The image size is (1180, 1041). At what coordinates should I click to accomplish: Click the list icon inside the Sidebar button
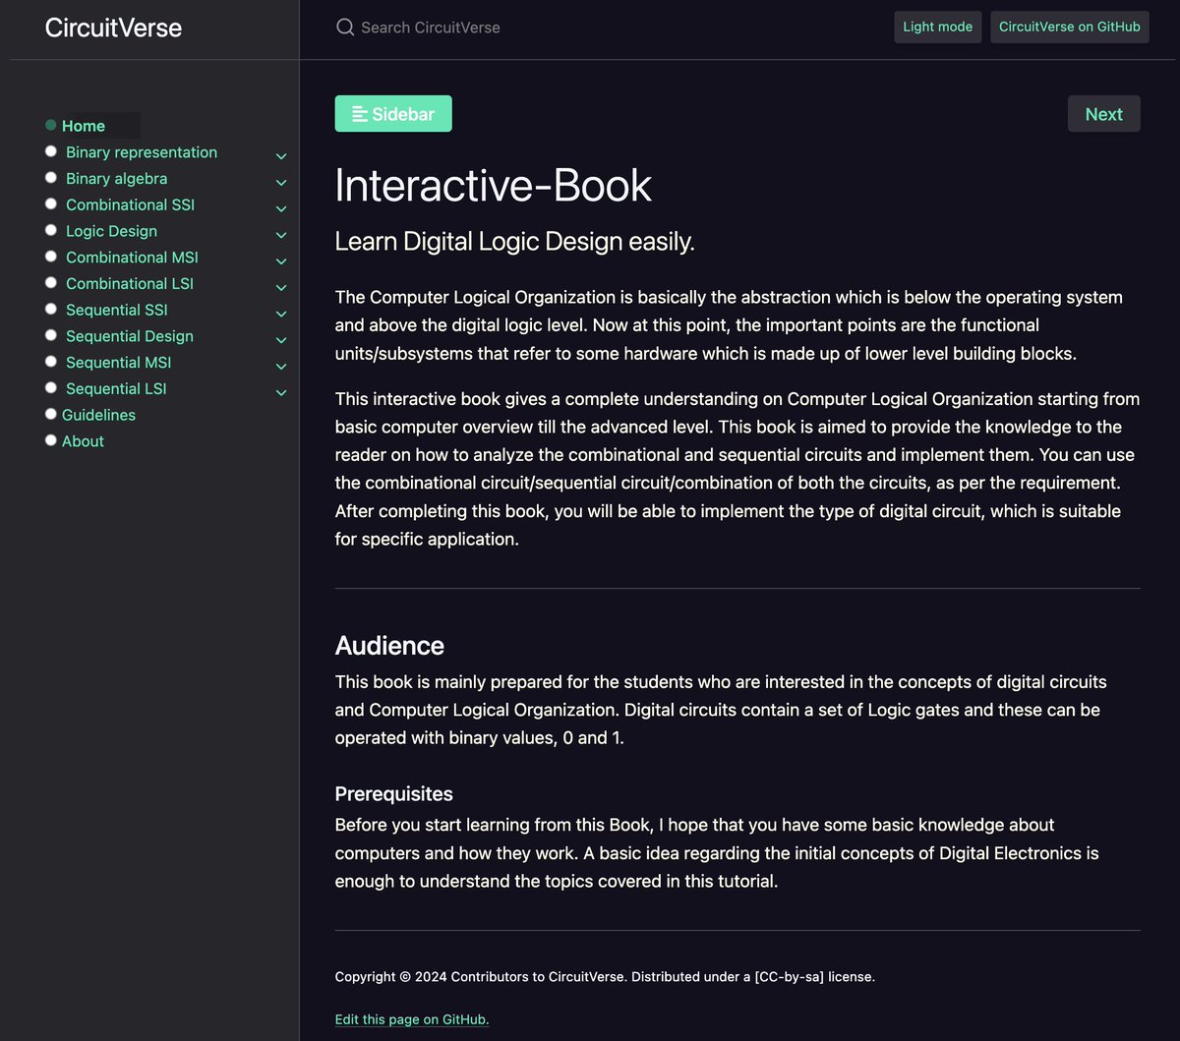pos(360,113)
